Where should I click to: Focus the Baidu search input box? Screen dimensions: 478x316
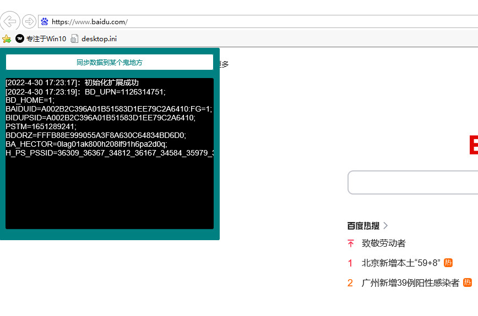tap(413, 182)
